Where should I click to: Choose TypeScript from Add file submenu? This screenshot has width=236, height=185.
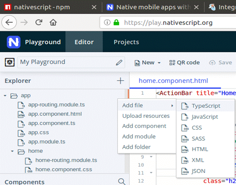pyautogui.click(x=205, y=106)
